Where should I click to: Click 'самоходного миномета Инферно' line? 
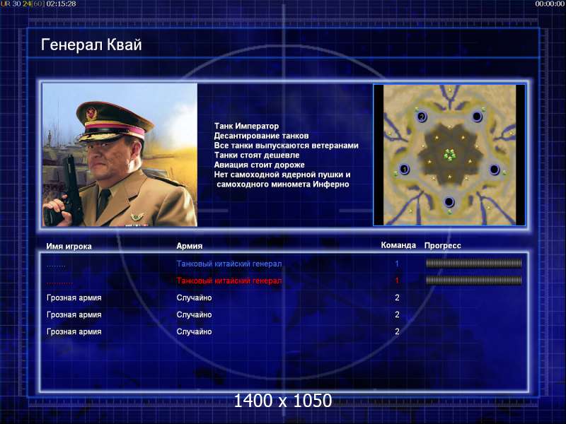[283, 184]
